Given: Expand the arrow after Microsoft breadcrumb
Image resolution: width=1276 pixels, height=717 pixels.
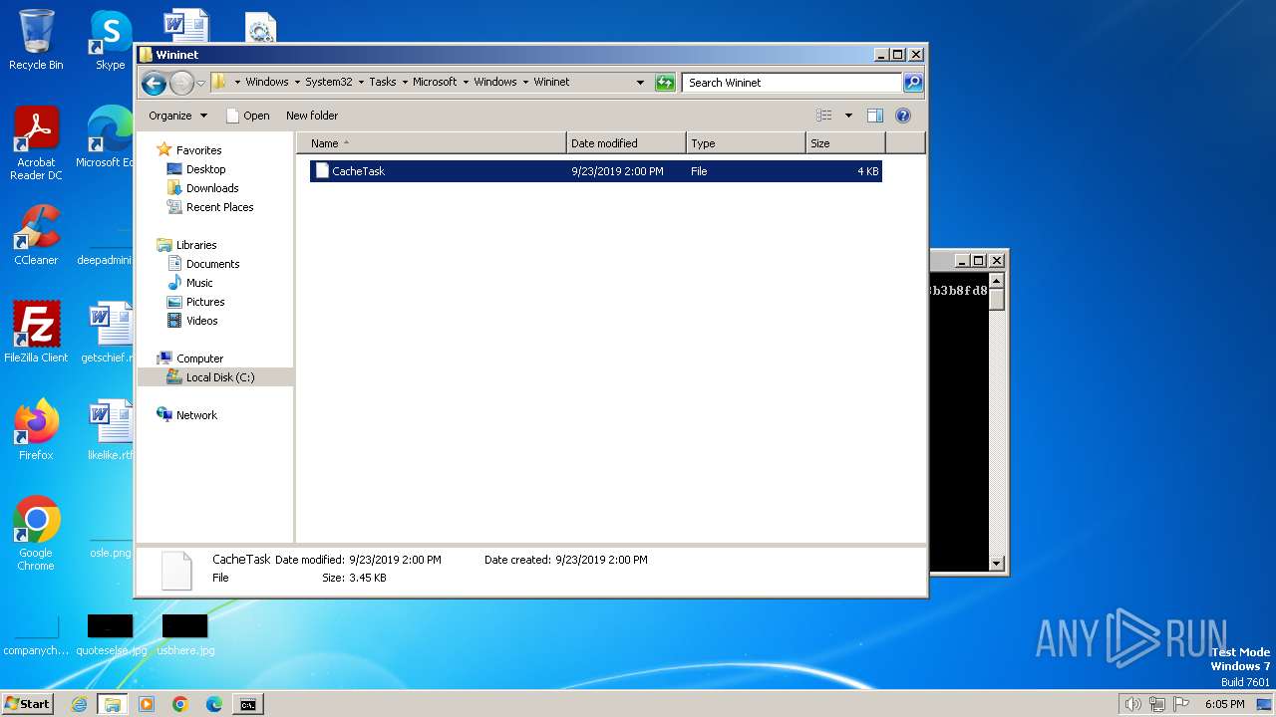Looking at the screenshot, I should (x=466, y=83).
